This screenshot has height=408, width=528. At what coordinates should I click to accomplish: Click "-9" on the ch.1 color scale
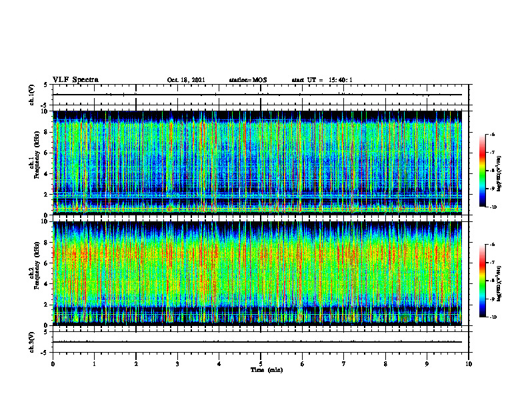click(493, 189)
